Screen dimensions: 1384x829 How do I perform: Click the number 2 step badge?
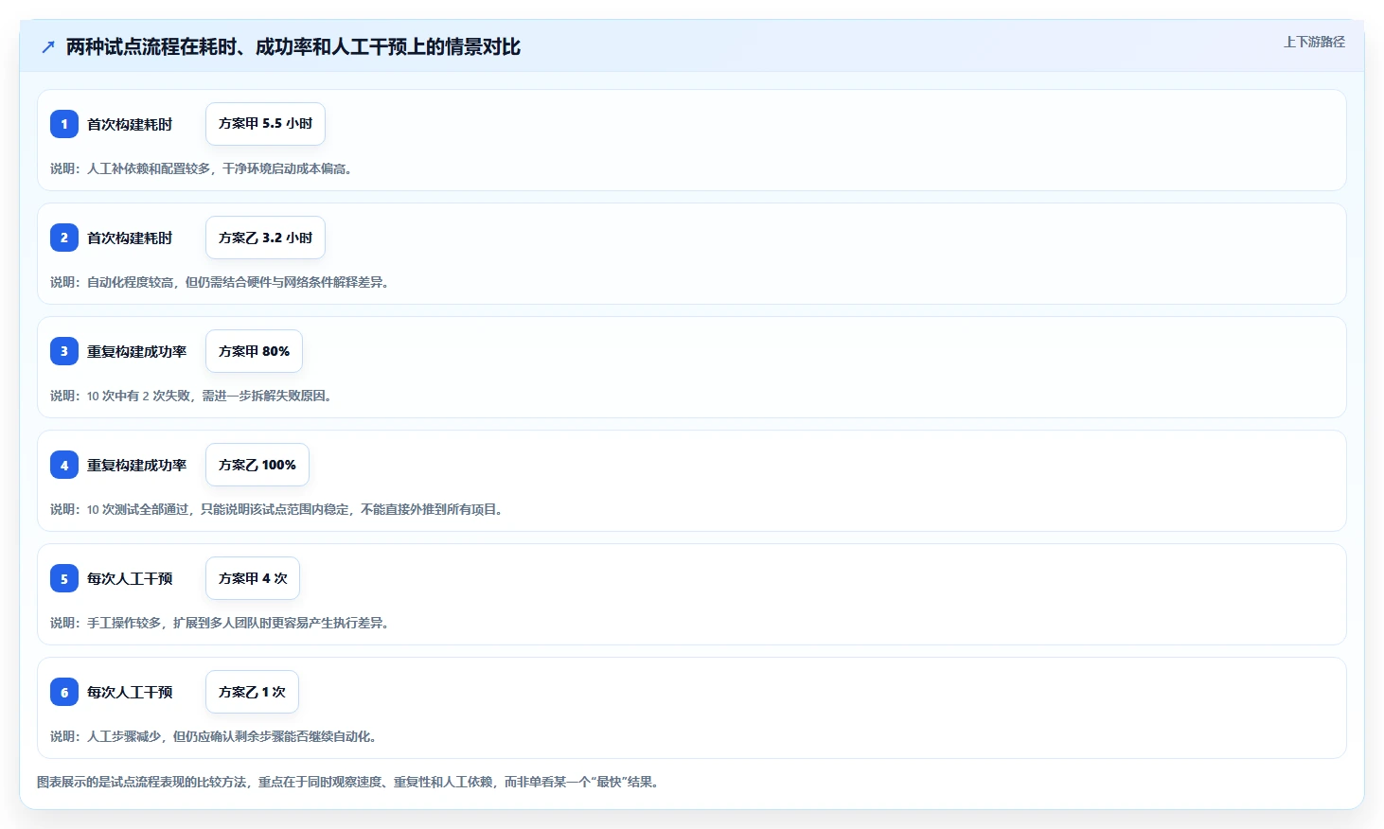64,238
